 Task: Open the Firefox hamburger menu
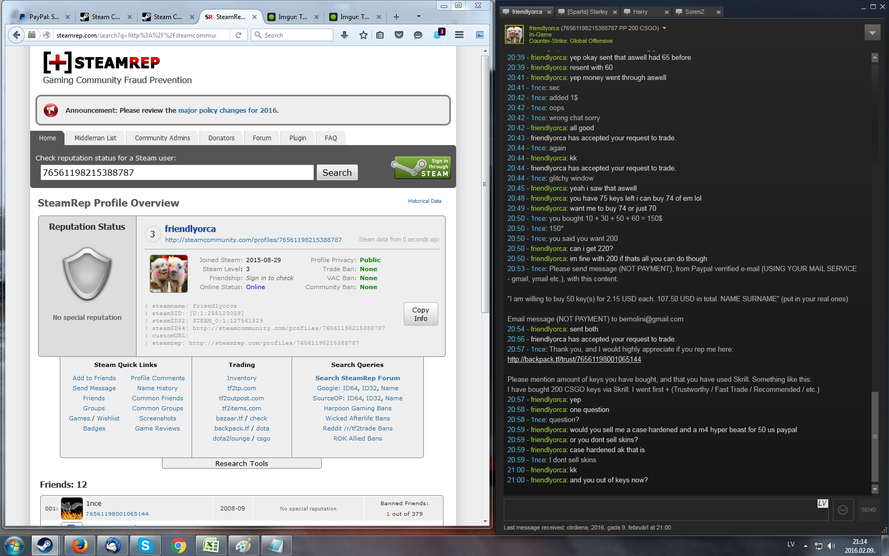[459, 35]
